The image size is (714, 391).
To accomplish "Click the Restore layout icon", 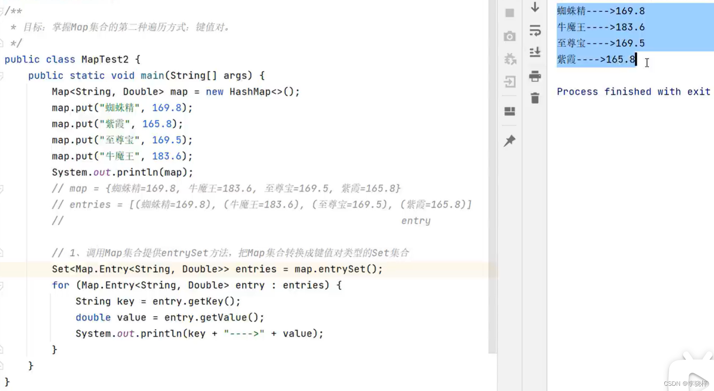I will point(509,111).
